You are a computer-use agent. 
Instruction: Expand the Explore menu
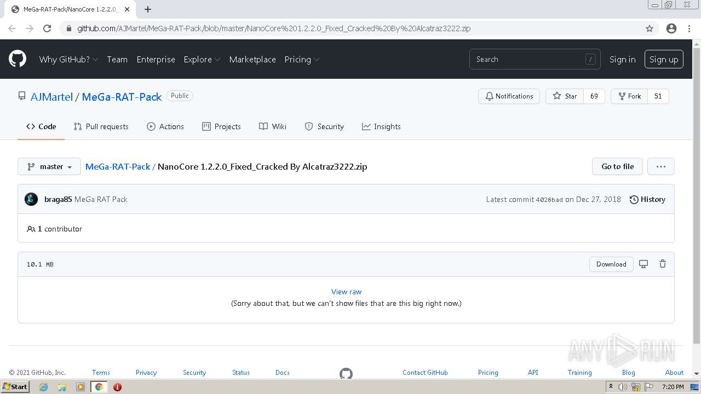click(202, 59)
